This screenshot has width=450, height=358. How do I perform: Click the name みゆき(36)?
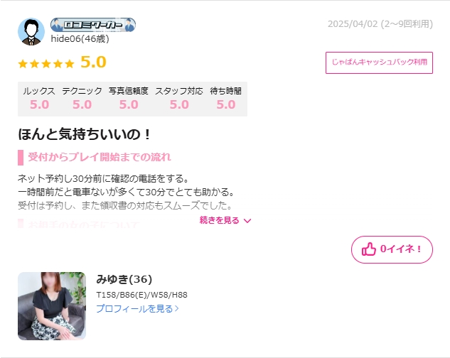tap(124, 279)
